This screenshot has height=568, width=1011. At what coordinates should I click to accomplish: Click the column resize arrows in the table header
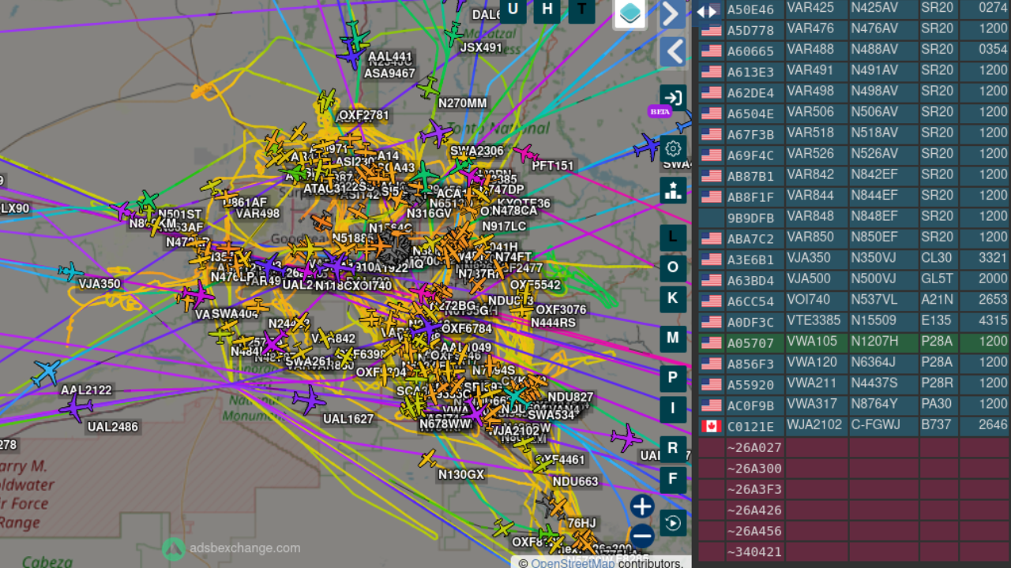708,11
